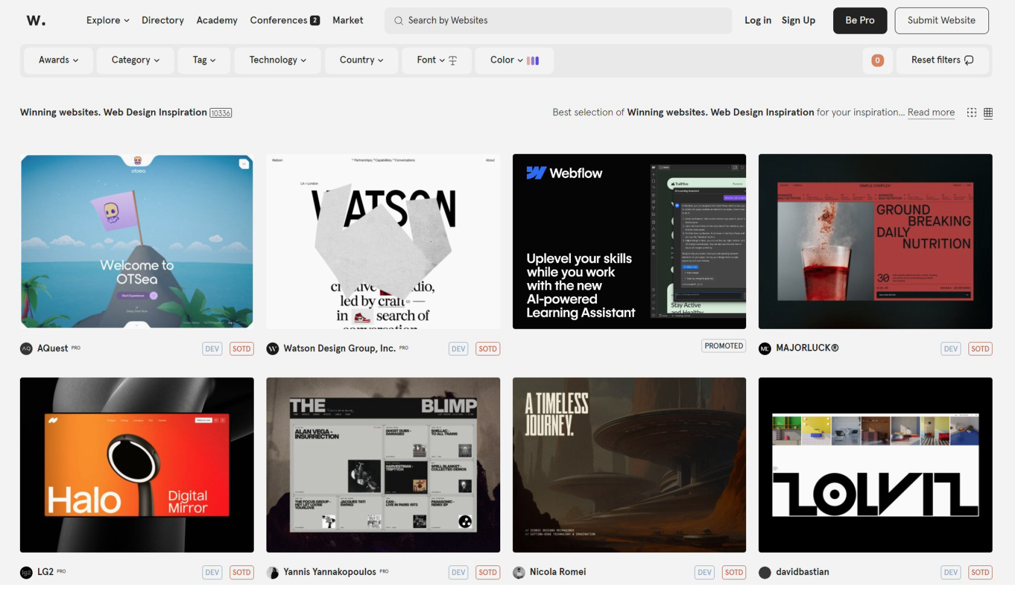Open the OTSea website thumbnail
Image resolution: width=1015 pixels, height=595 pixels.
pyautogui.click(x=137, y=241)
